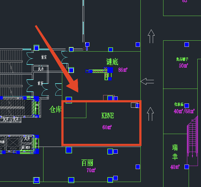Image resolution: width=201 pixels, height=187 pixels.
Task: Select the 仓库 warehouse label
Action: tap(55, 109)
